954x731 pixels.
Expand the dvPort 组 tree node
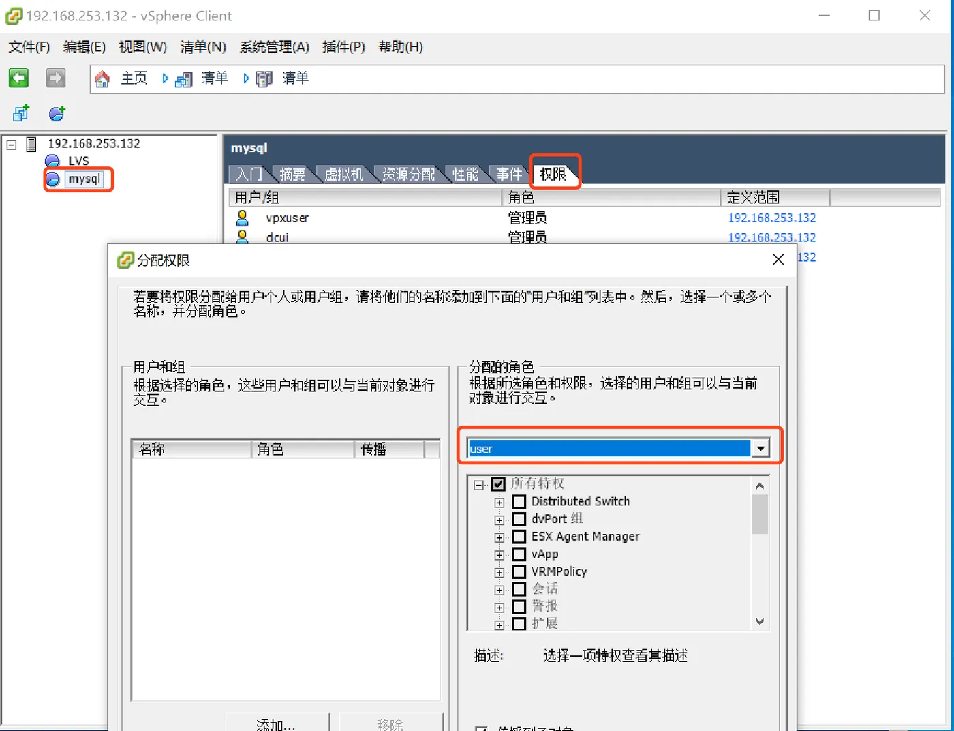point(499,520)
